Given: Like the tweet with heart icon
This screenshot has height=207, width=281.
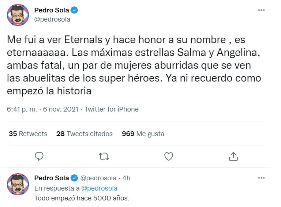Looking at the screenshot, I should pos(168,157).
